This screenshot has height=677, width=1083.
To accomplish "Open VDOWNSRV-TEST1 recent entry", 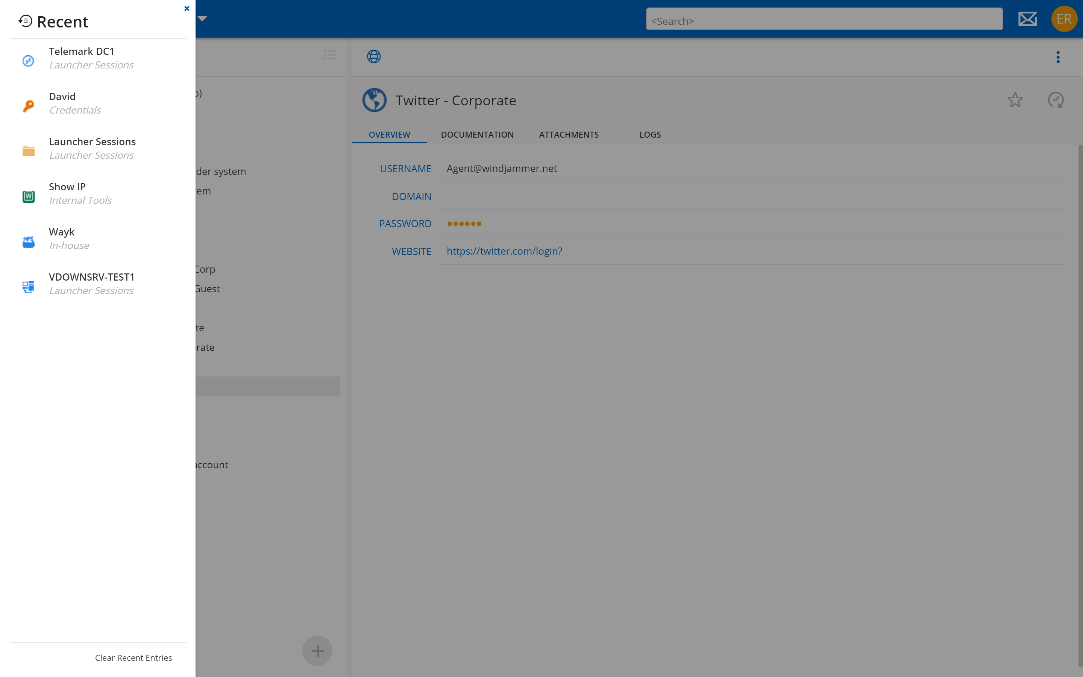I will click(x=97, y=284).
